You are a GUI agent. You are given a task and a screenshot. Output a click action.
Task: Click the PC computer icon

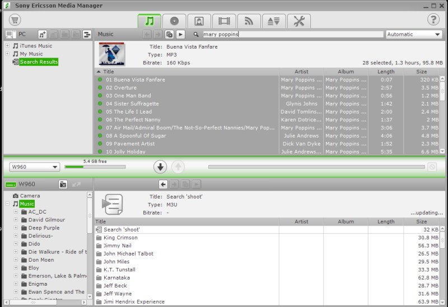click(x=10, y=34)
